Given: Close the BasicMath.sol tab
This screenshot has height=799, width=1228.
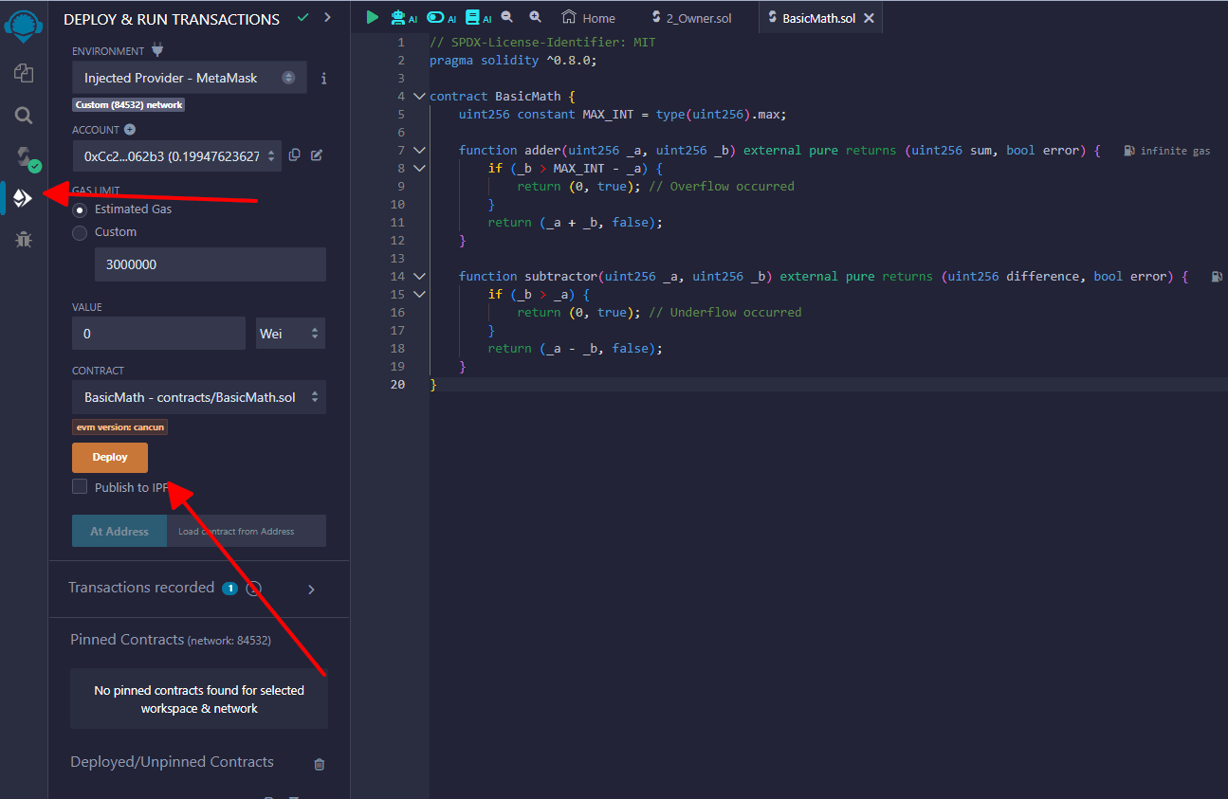Looking at the screenshot, I should [869, 18].
